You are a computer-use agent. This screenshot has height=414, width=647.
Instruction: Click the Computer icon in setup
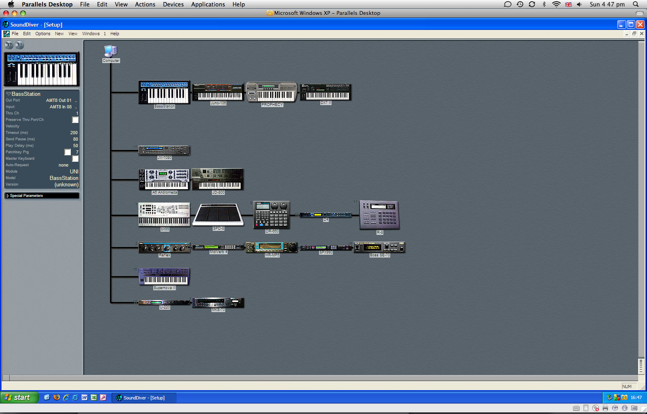click(111, 51)
